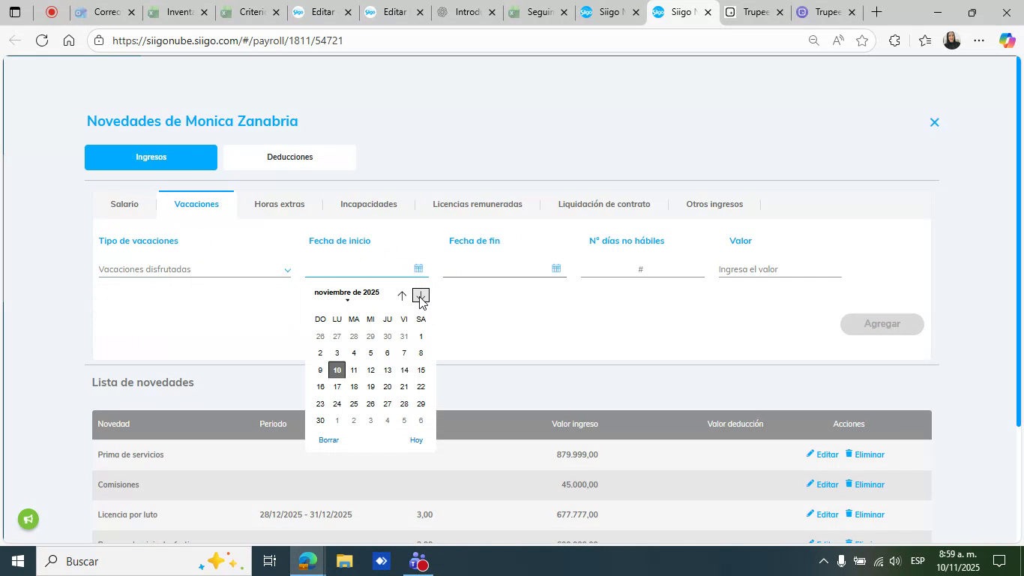
Task: Click the trash Eliminar icon for Comisiones
Action: pos(849,484)
